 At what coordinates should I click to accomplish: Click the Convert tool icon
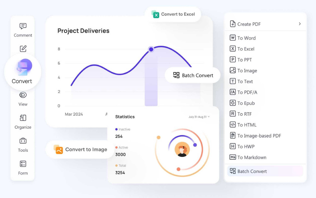point(24,67)
